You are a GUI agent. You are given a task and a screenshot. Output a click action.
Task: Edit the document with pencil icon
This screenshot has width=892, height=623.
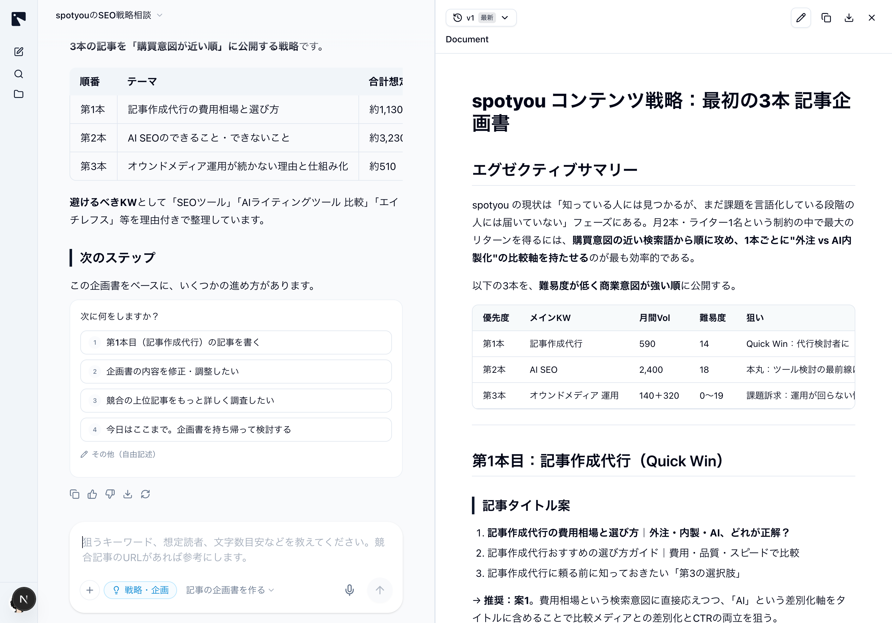point(801,18)
